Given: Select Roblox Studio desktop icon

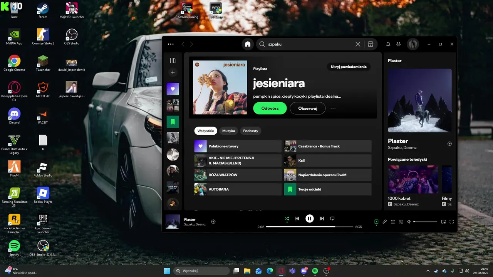Looking at the screenshot, I should coord(43,169).
